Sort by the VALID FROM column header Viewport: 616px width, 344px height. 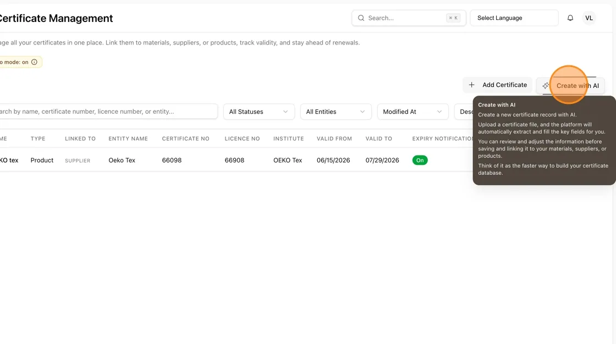coord(334,138)
